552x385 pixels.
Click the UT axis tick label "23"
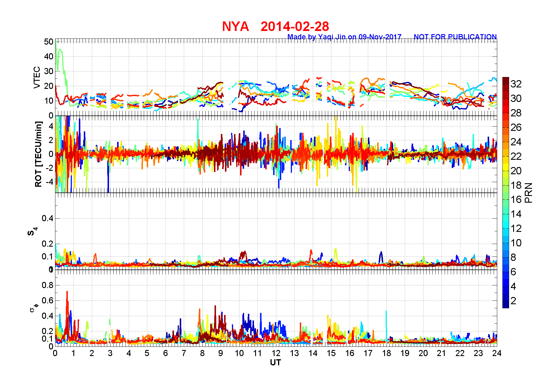click(x=478, y=353)
